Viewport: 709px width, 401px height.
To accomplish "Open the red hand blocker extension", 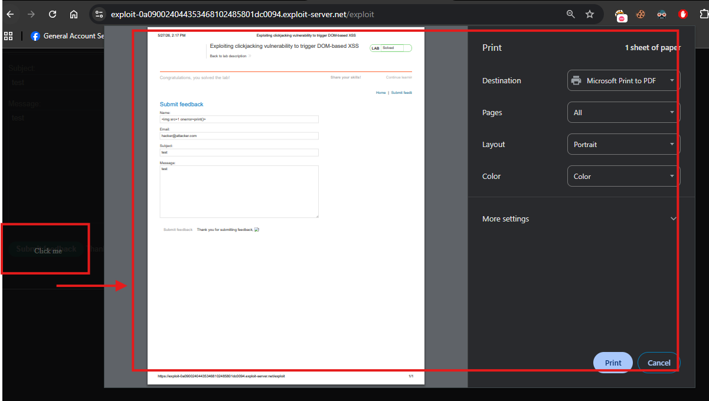I will 683,14.
